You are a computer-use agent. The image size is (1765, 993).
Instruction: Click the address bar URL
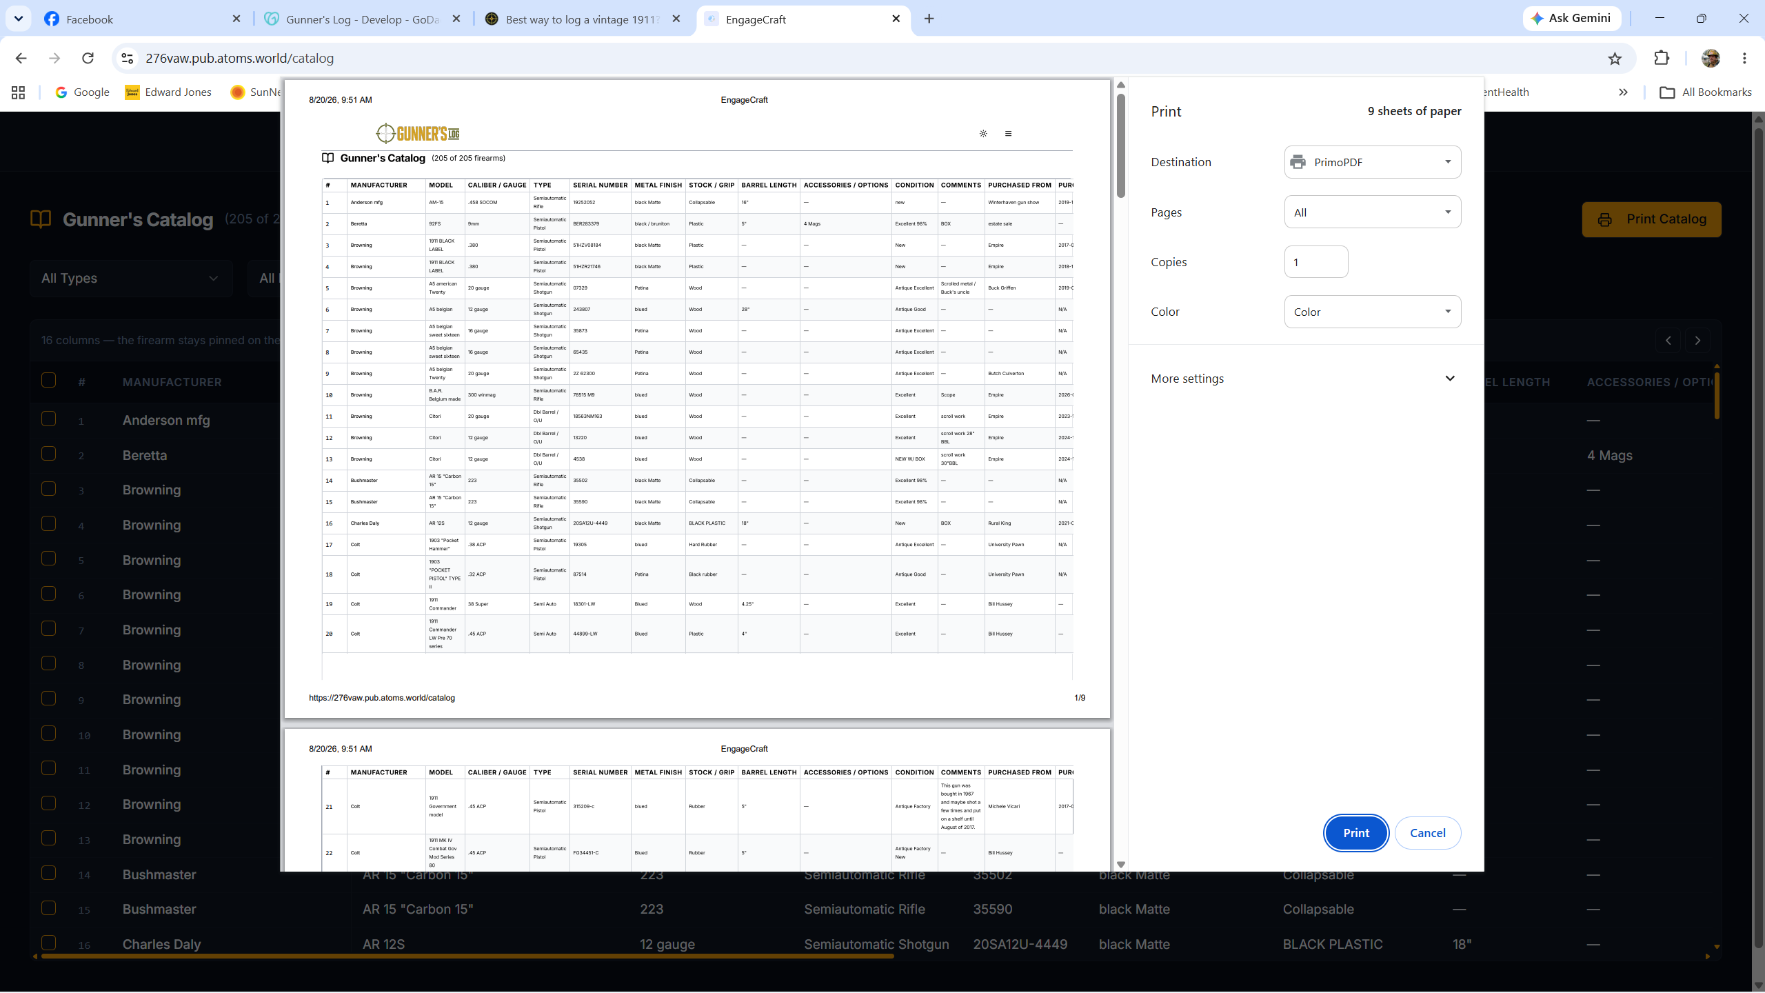pos(239,59)
